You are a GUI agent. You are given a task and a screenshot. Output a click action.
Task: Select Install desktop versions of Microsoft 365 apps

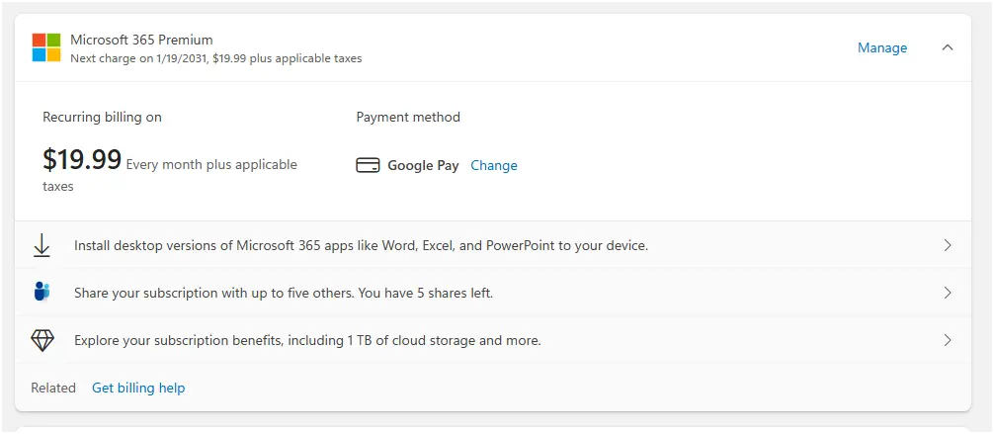493,245
